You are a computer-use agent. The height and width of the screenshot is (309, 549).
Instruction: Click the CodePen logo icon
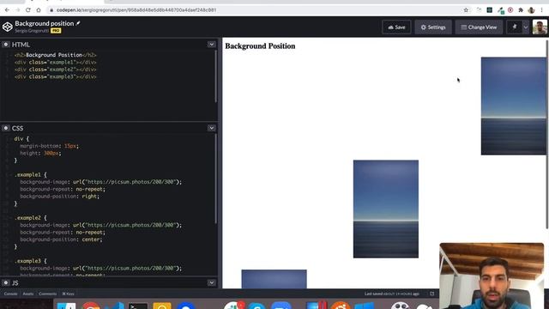point(8,27)
